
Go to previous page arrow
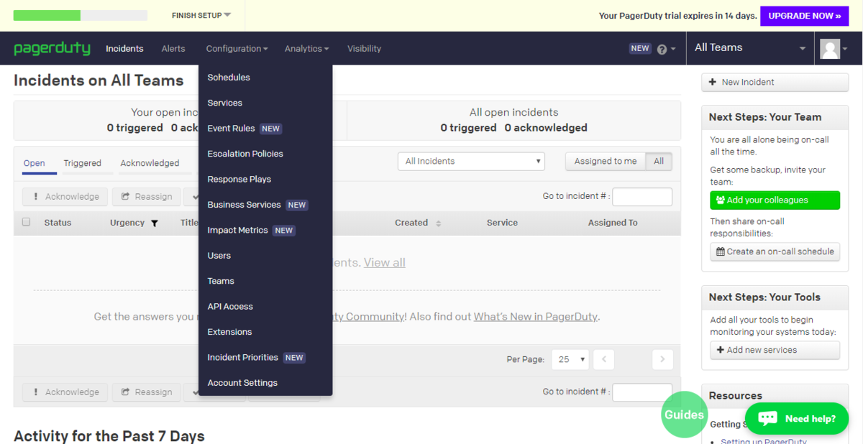click(604, 359)
